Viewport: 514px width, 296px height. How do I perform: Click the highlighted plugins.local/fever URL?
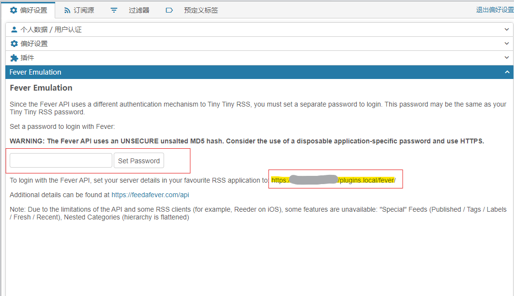(366, 180)
